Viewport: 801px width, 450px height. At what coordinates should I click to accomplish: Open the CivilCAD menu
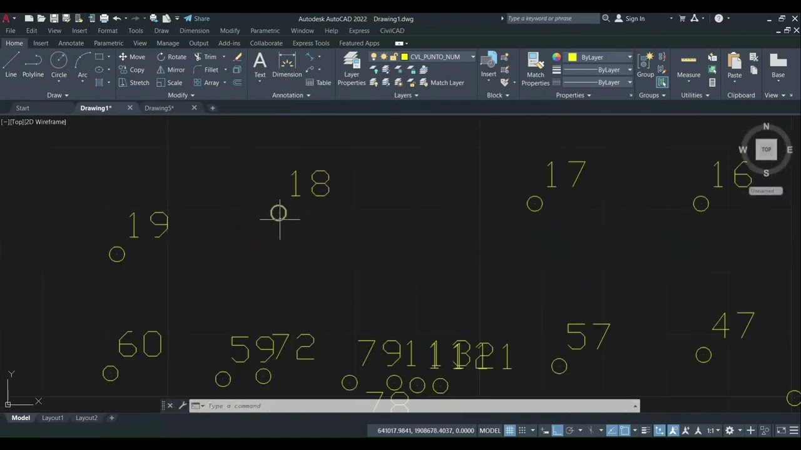(x=392, y=31)
